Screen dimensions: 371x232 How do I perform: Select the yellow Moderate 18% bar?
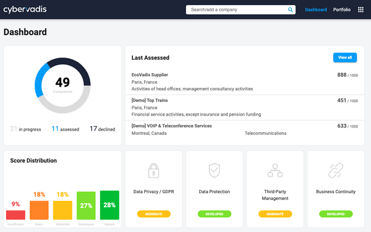[x=62, y=210]
